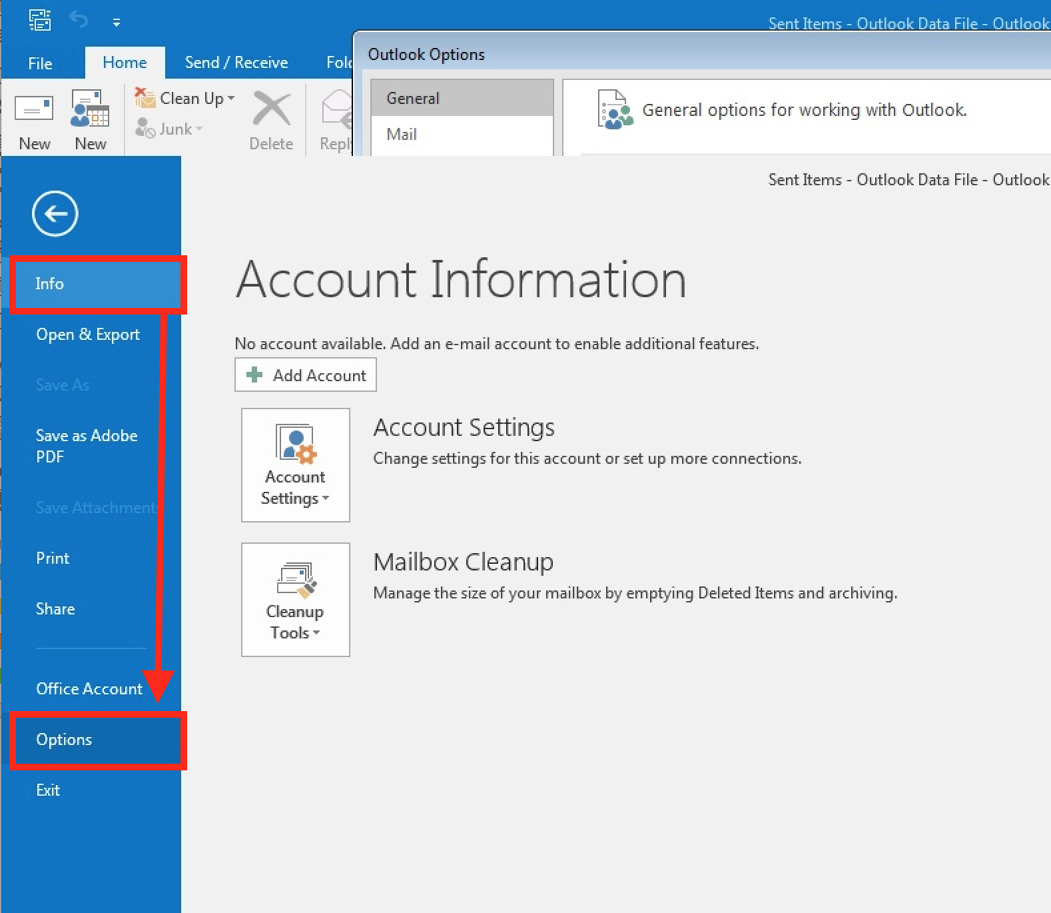The width and height of the screenshot is (1051, 913).
Task: Click Print in the backstage menu
Action: (53, 558)
